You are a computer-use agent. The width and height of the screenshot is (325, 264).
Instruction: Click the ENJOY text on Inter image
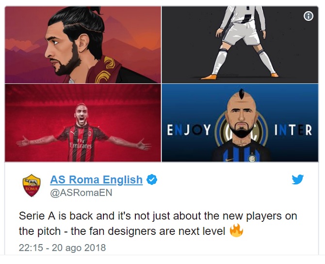pyautogui.click(x=189, y=130)
